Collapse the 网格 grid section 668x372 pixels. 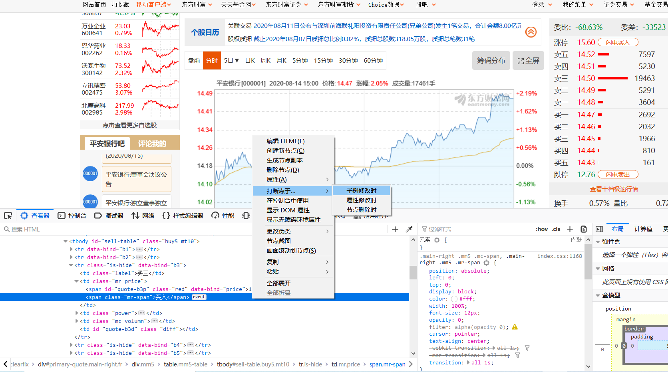tap(598, 269)
